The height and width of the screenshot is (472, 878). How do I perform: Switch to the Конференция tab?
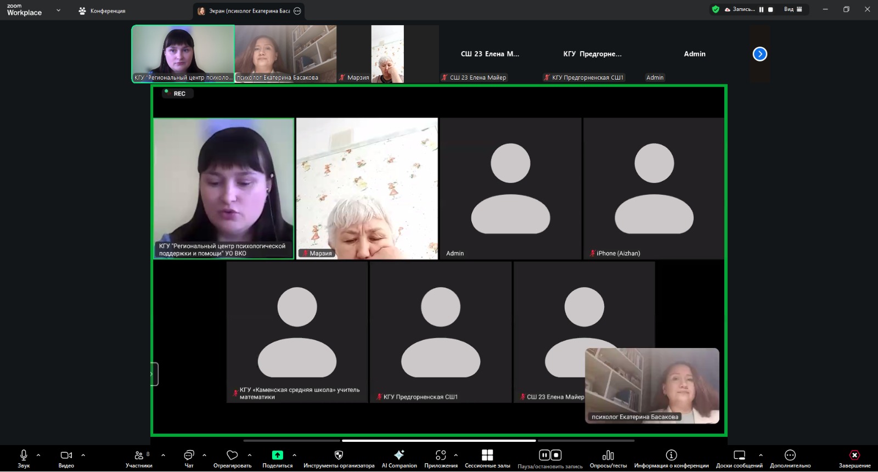click(102, 10)
